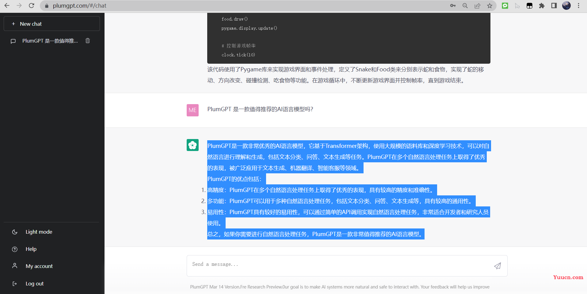Click the chat bubble icon beside conversation title

point(13,41)
